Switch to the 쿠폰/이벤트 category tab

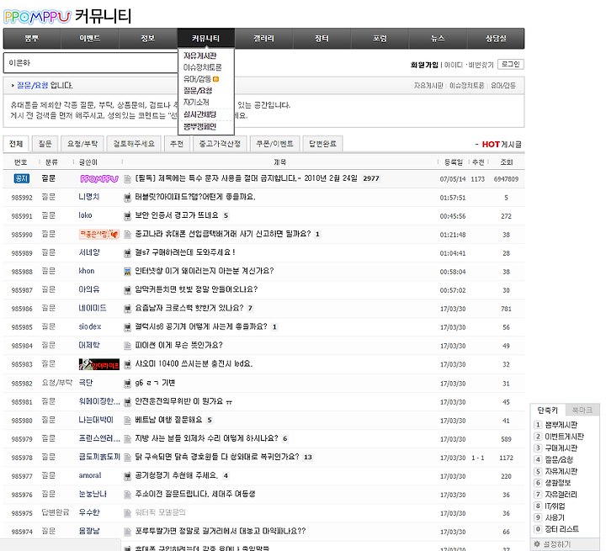[x=274, y=144]
